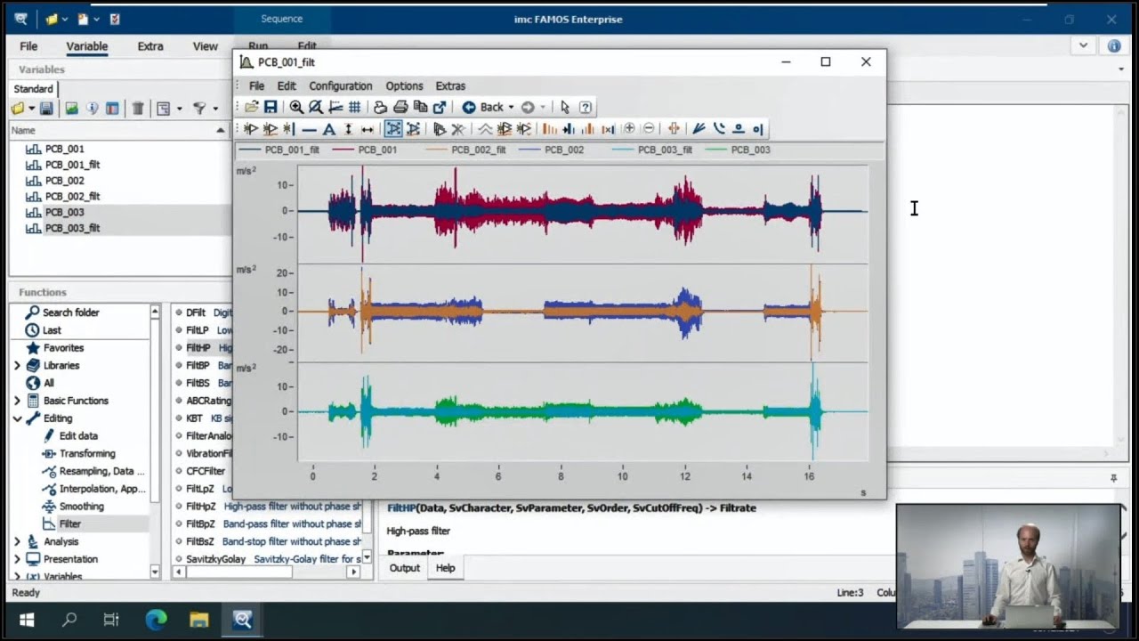Open file icon in curve window toolbar
Viewport: 1139px width, 641px height.
pos(252,107)
